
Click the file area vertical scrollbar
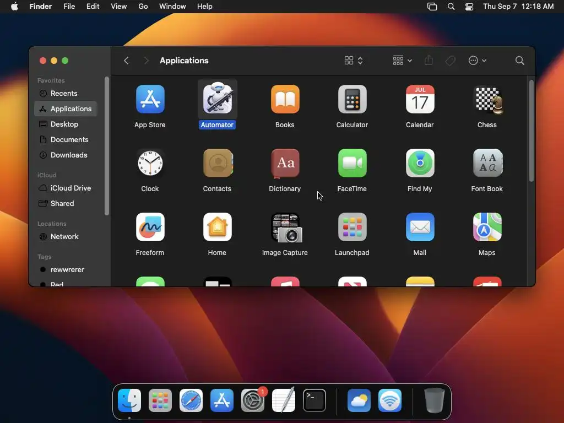[x=532, y=131]
